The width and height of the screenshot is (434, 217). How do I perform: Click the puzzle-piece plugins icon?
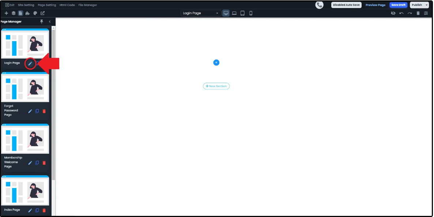point(28,13)
